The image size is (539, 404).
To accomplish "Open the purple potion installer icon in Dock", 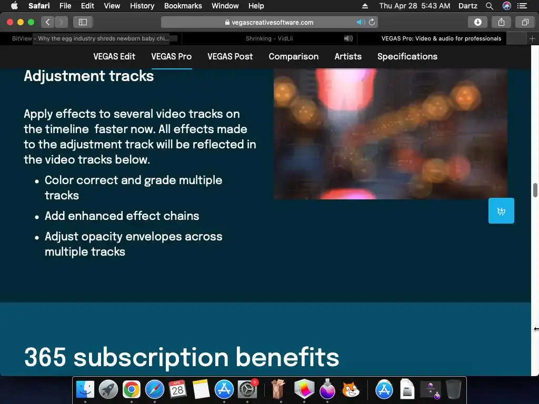I will [x=327, y=390].
